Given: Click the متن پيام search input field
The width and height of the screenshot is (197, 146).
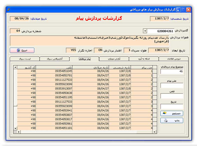Looking at the screenshot, I should click(172, 85).
